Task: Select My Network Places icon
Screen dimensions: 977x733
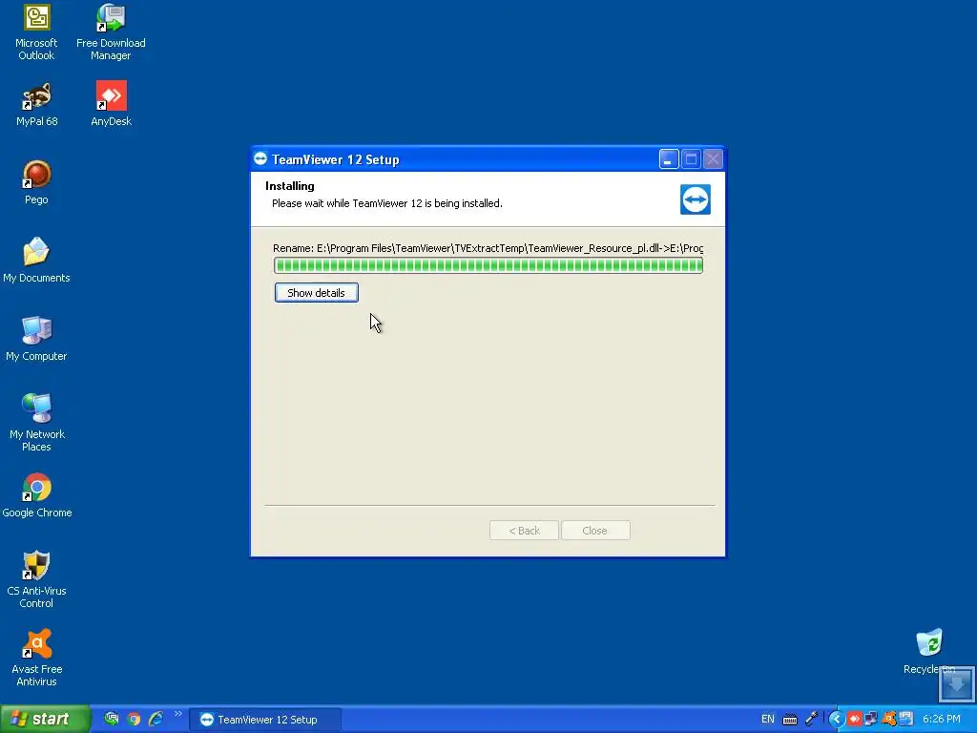Action: [36, 423]
